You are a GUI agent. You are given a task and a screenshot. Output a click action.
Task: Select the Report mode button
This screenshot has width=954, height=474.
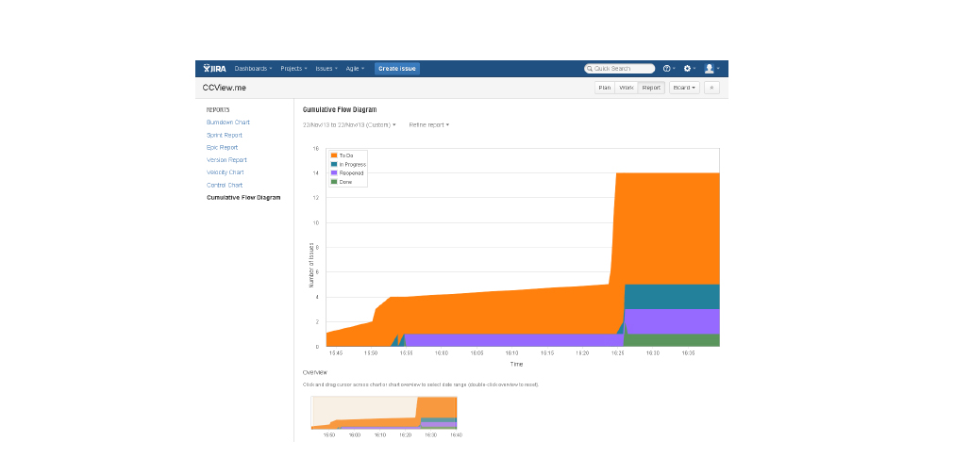tap(651, 88)
